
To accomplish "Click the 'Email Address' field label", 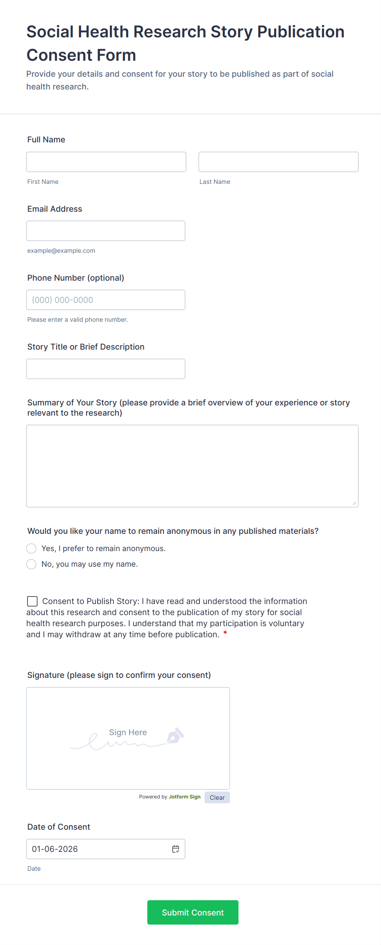I will click(x=55, y=209).
